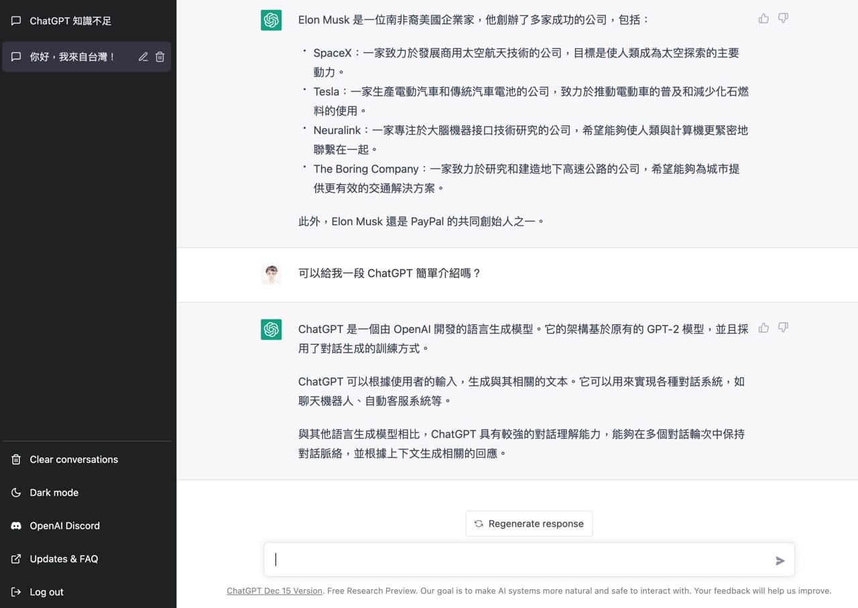858x608 pixels.
Task: Click the user avatar next to the question
Action: (x=271, y=274)
